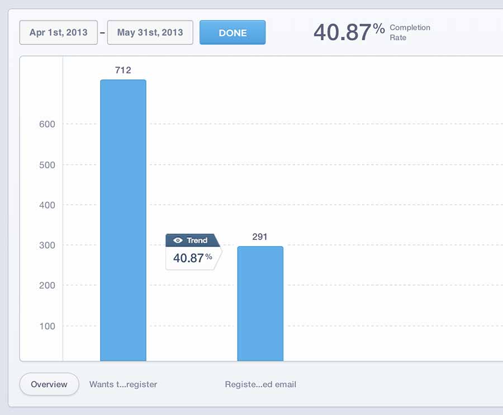Click the eye icon in Trend tooltip
503x415 pixels.
coord(178,240)
